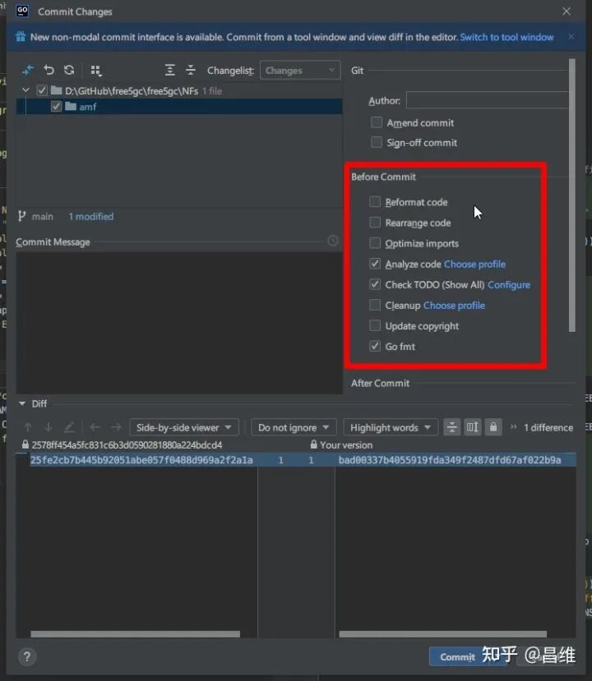
Task: Click the After Commit section header
Action: [381, 383]
